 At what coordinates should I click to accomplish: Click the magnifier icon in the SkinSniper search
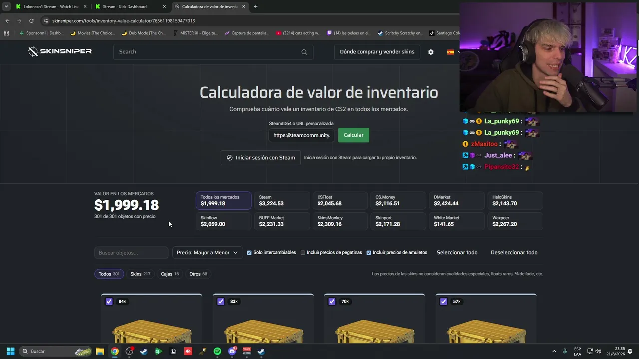coord(304,52)
